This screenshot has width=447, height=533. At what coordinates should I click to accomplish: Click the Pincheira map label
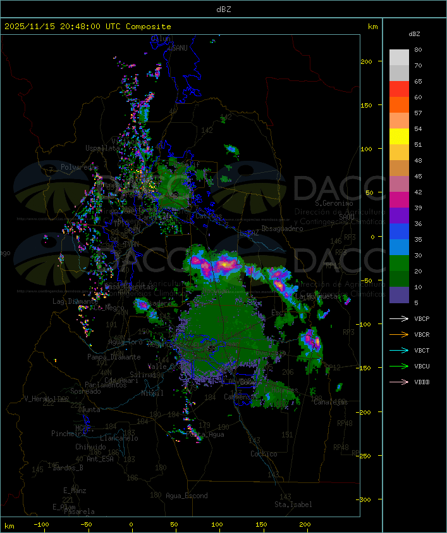pos(68,434)
